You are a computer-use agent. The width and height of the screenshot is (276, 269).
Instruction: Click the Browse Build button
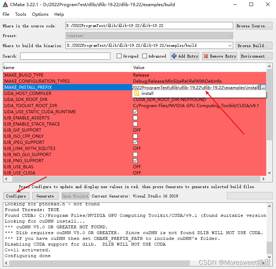[x=254, y=46]
